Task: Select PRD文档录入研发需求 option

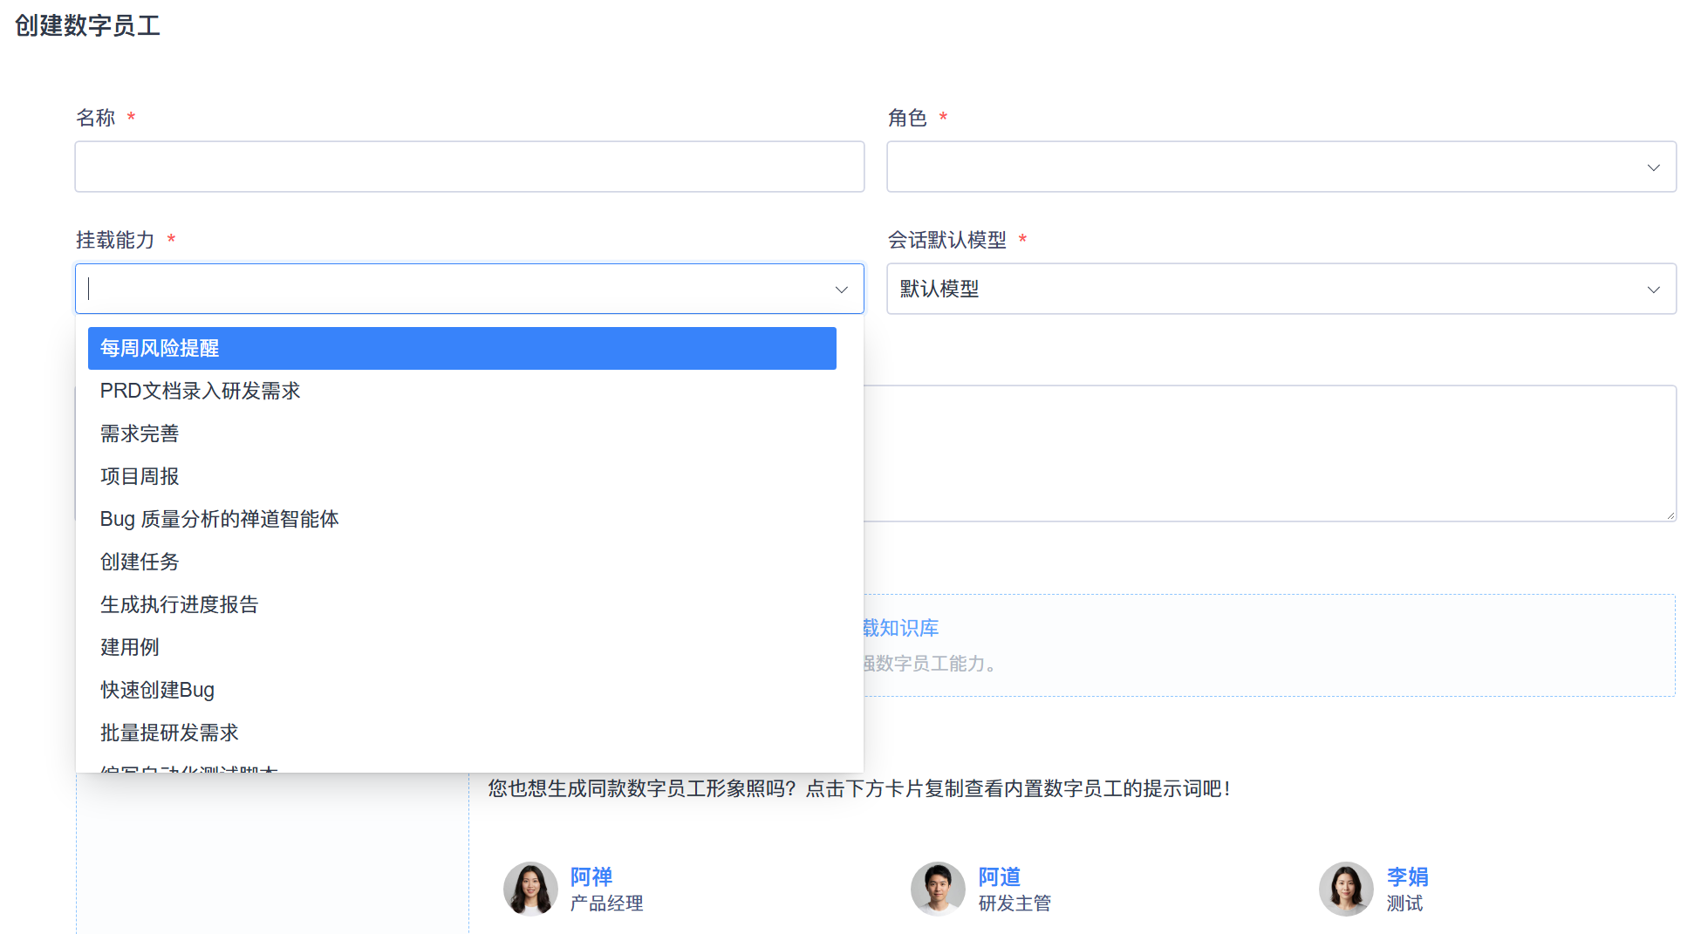Action: (x=462, y=391)
